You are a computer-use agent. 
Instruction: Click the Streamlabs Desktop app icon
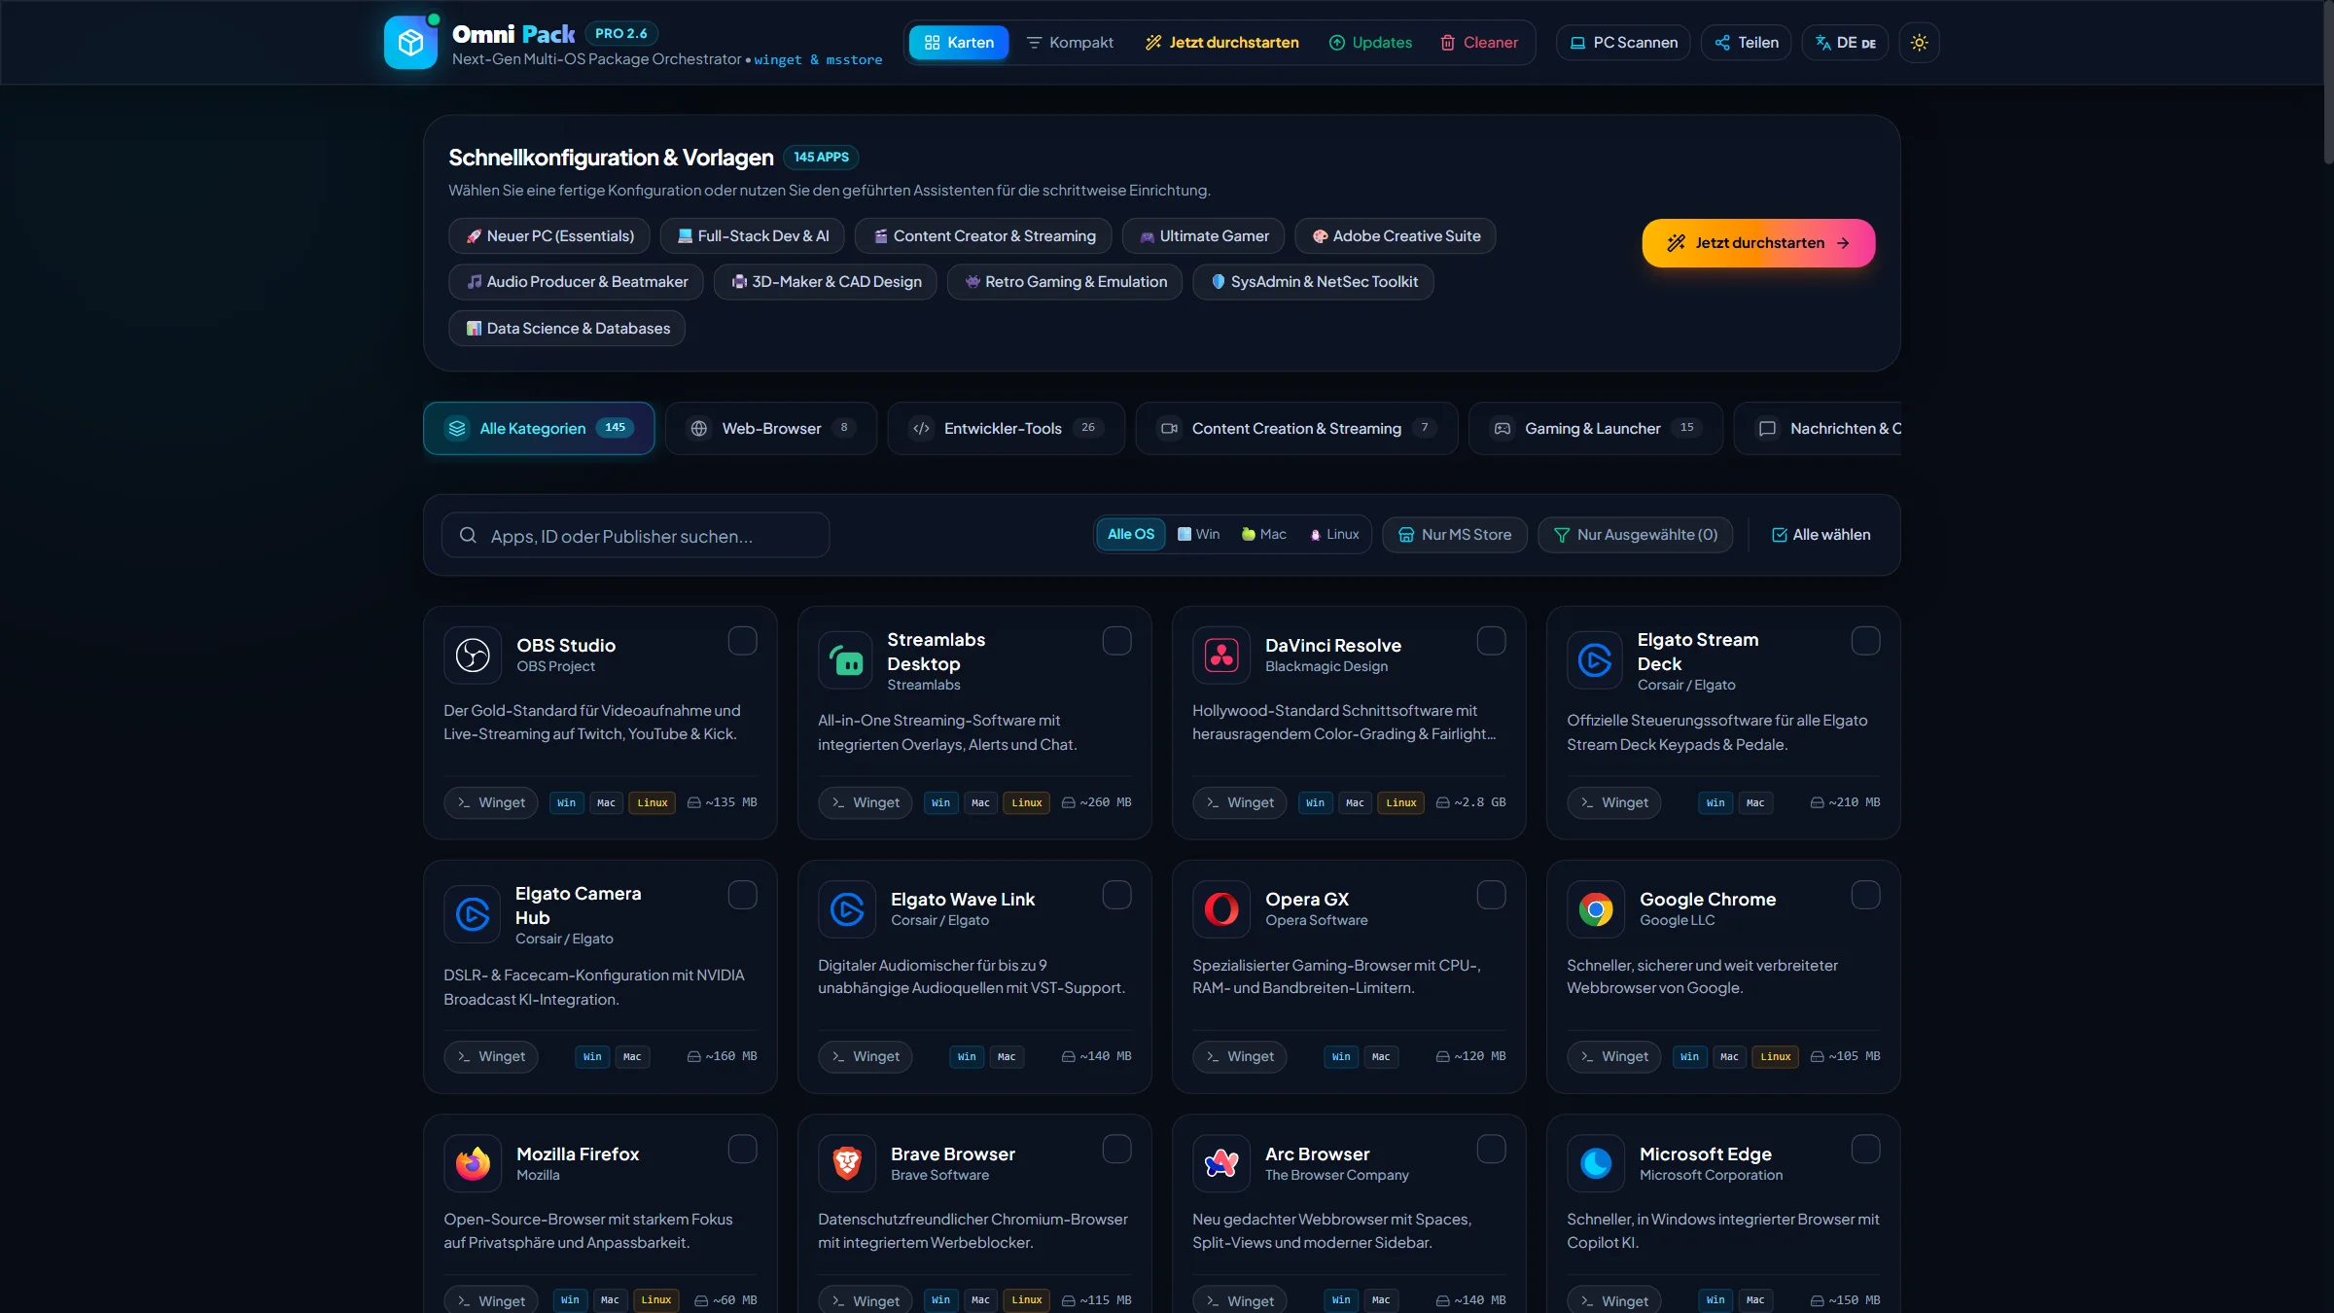click(x=847, y=660)
